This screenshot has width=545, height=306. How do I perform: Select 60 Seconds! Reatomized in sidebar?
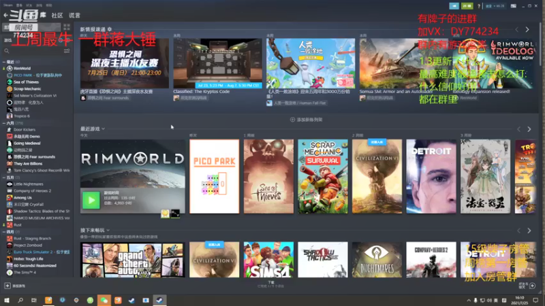tap(35, 265)
